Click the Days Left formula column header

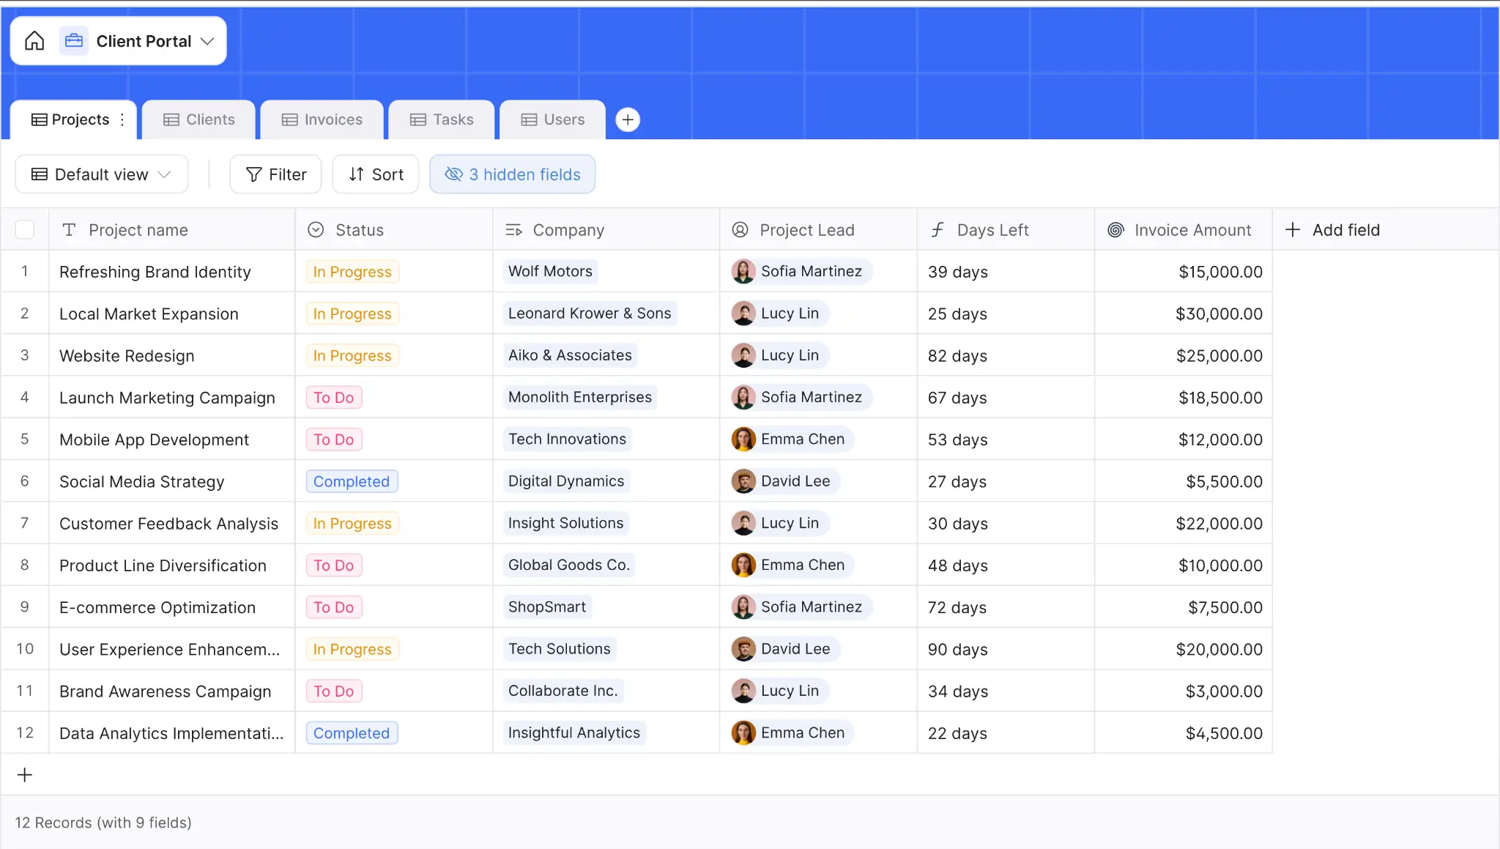[x=1006, y=230]
